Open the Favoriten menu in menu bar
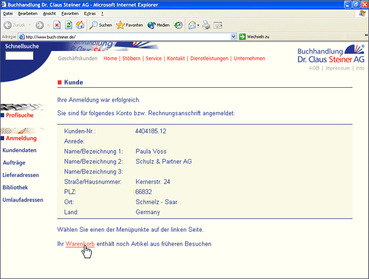369x279 pixels. point(70,14)
